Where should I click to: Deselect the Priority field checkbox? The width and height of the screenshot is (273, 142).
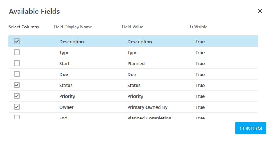(17, 96)
